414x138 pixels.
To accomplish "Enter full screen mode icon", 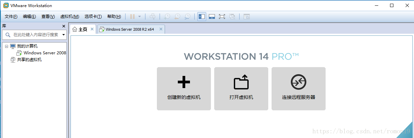I will (x=222, y=17).
